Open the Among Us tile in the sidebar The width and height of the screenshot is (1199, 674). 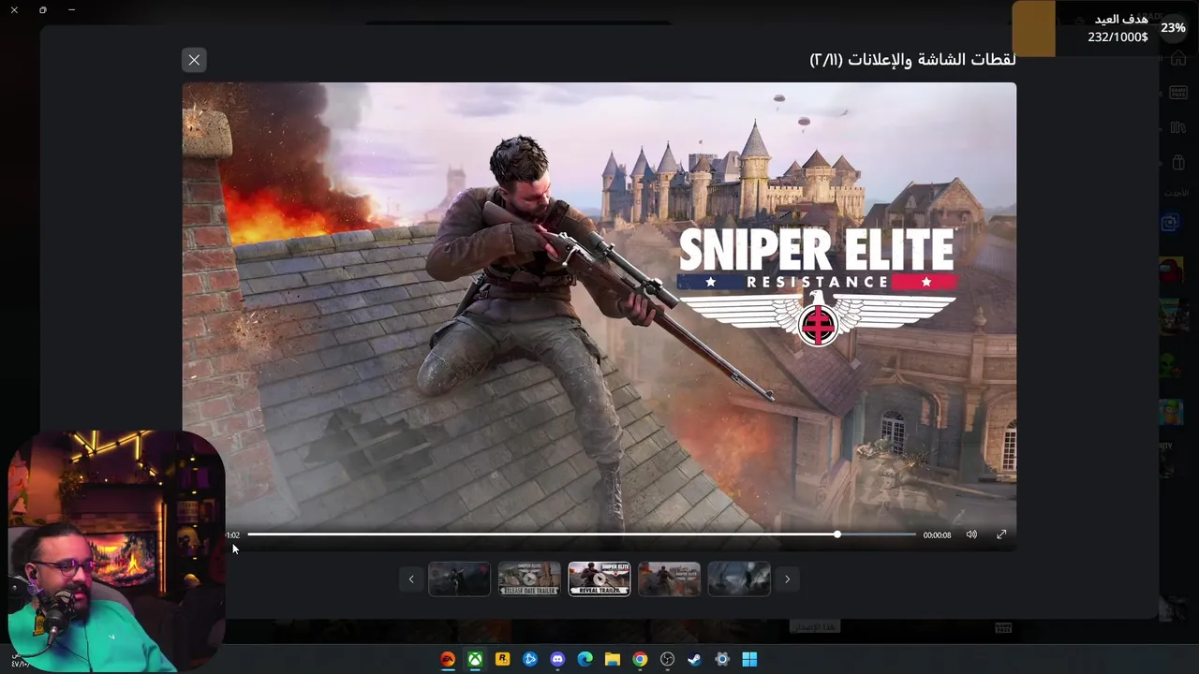coord(1172,271)
